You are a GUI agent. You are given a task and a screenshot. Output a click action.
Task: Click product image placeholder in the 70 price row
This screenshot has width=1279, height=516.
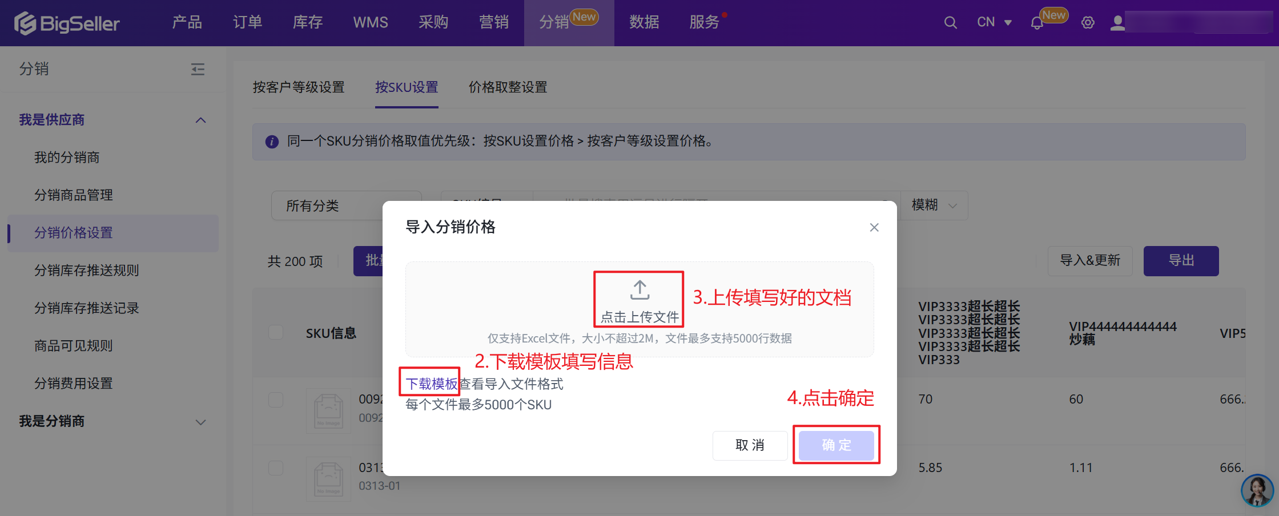coord(328,410)
